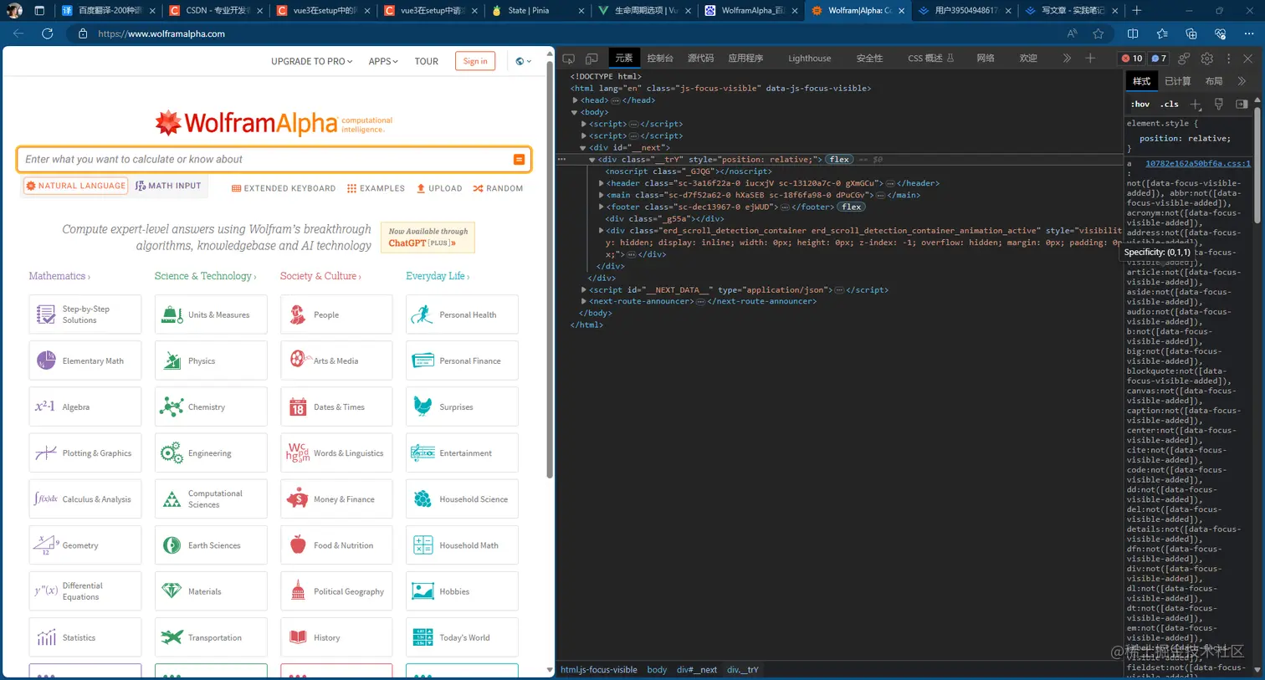Viewport: 1265px width, 680px height.
Task: Click the Algebra x²-1 icon
Action: click(x=45, y=406)
